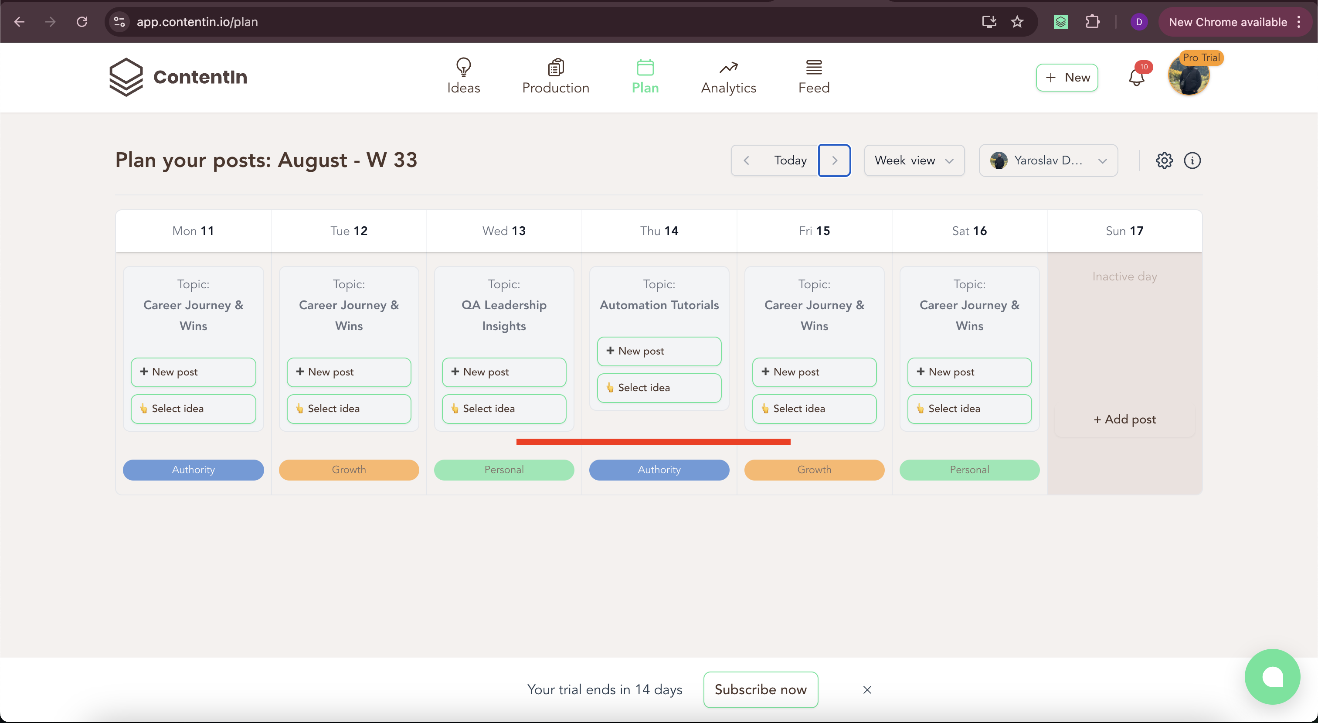Screen dimensions: 1318x723
Task: Open notifications bell icon
Action: 1136,77
